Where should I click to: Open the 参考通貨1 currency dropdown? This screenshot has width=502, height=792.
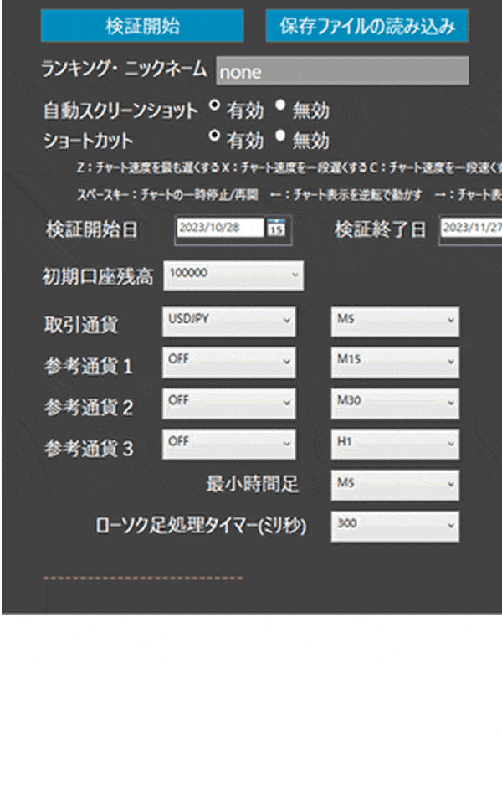pos(228,361)
